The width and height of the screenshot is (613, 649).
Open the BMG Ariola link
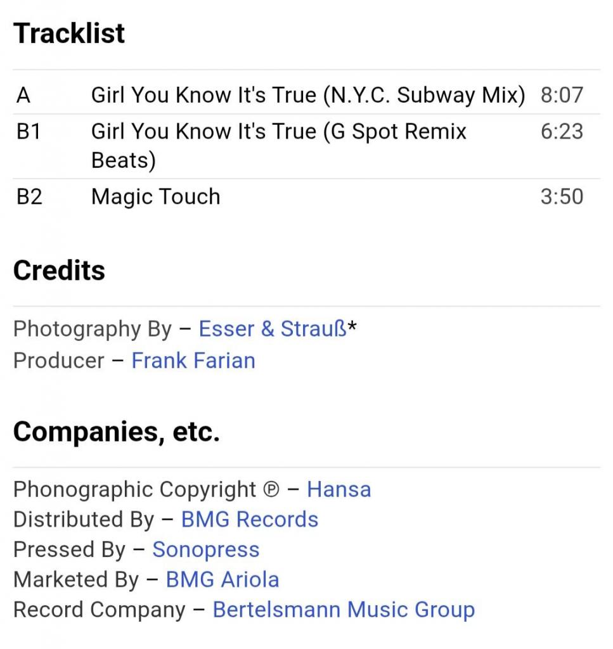click(x=223, y=579)
